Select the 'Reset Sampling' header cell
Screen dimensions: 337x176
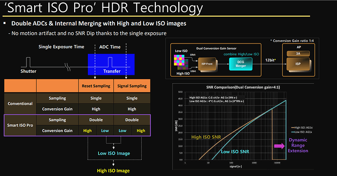click(96, 86)
